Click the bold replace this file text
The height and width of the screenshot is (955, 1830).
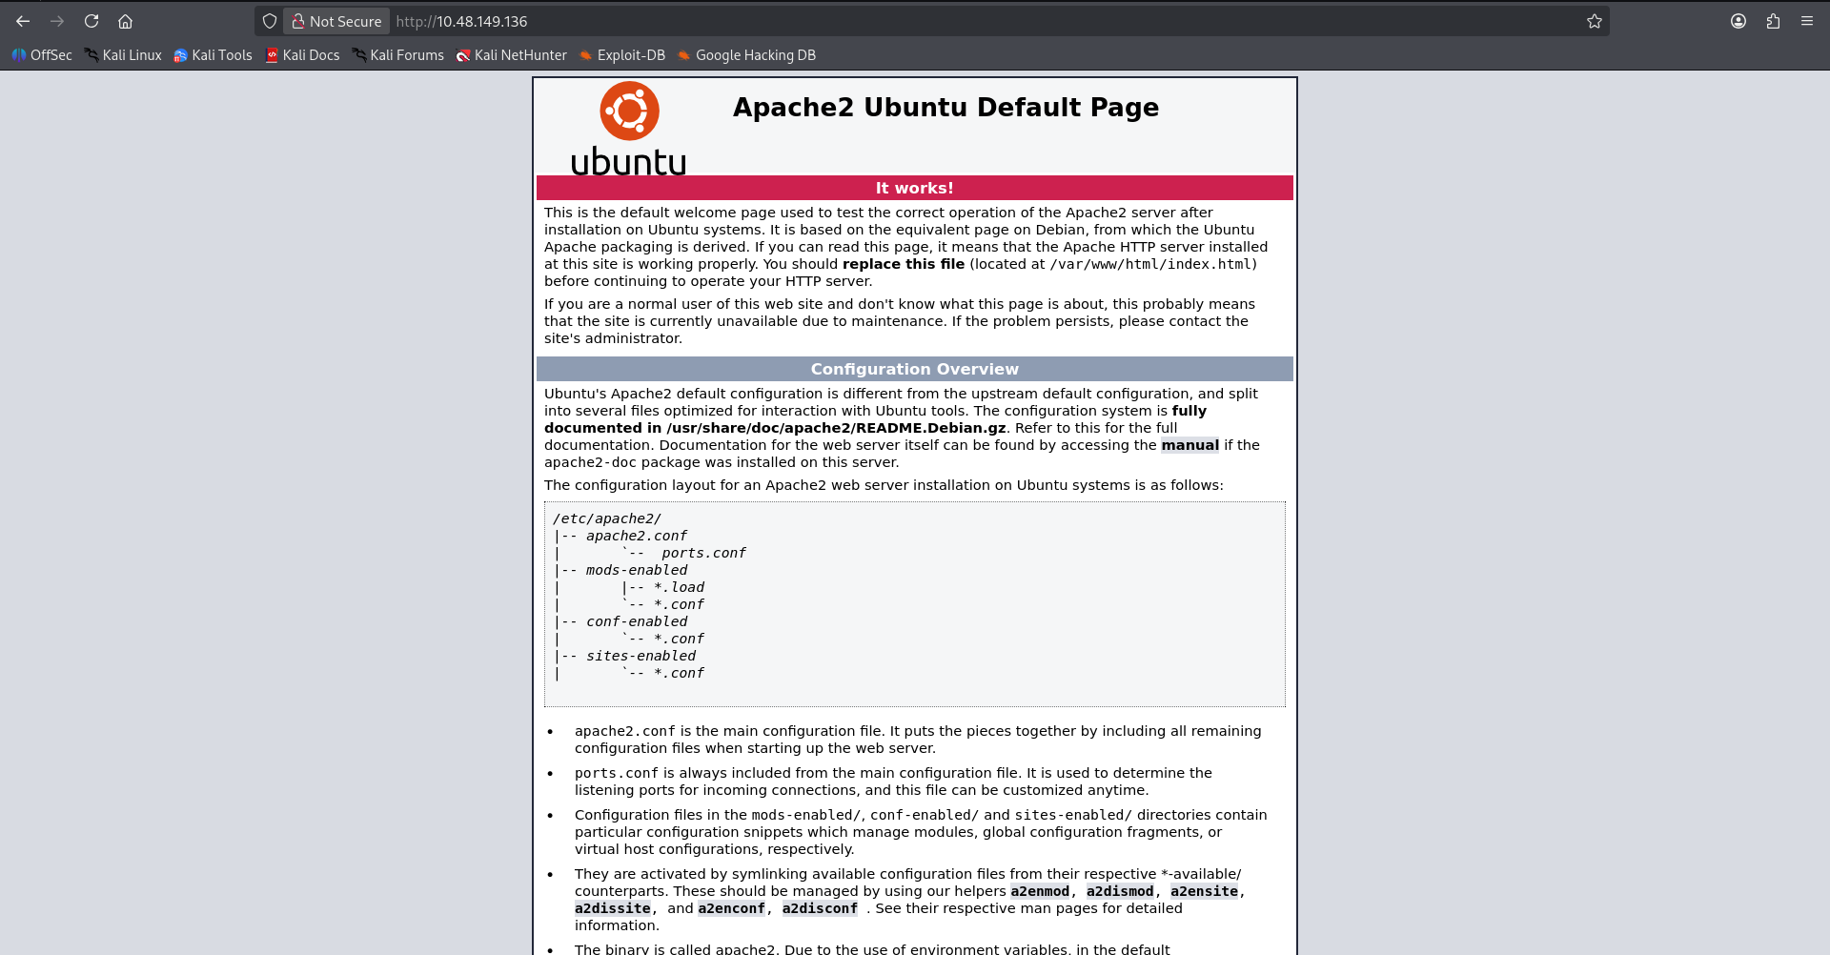click(x=904, y=264)
